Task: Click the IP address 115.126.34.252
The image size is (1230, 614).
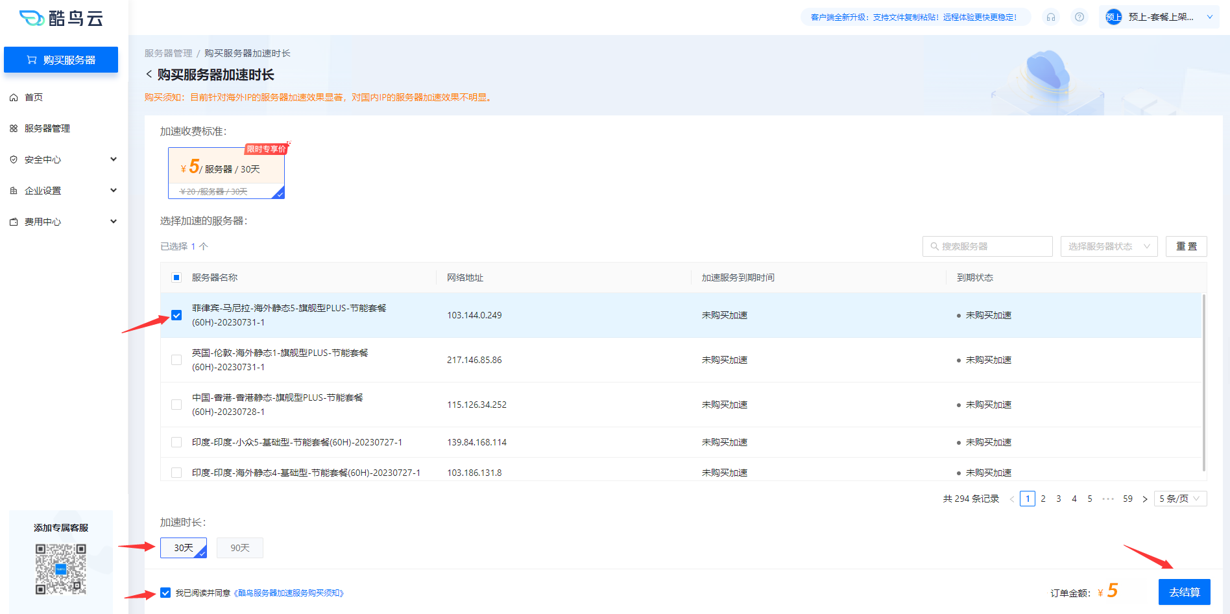Action: pos(477,405)
